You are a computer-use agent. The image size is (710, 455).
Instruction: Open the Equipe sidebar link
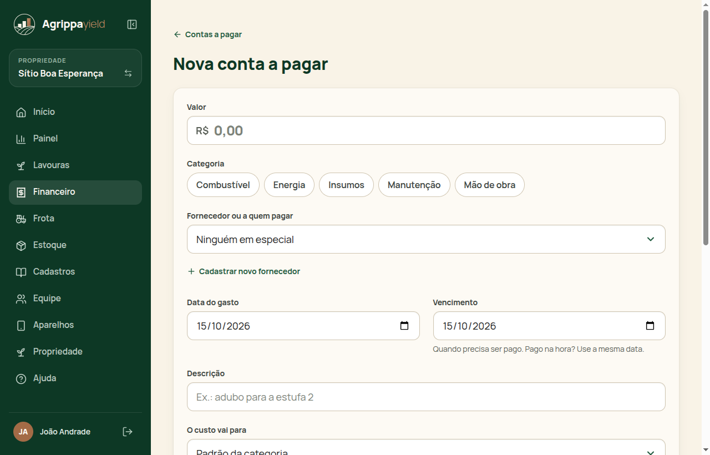point(75,299)
